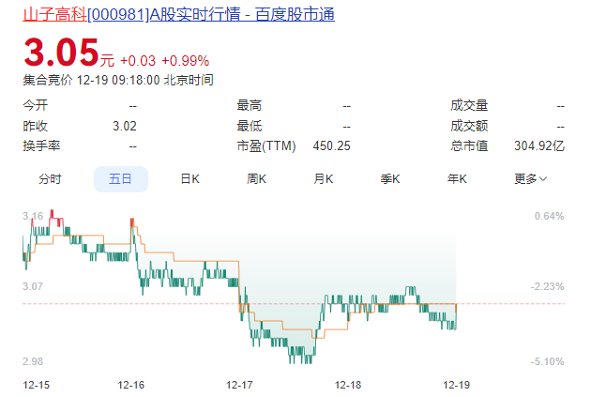Click the -5.10% axis label
The image size is (591, 397).
click(548, 361)
